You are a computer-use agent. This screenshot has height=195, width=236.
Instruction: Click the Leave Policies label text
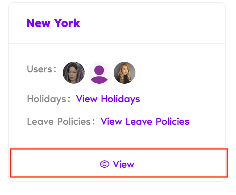point(61,122)
